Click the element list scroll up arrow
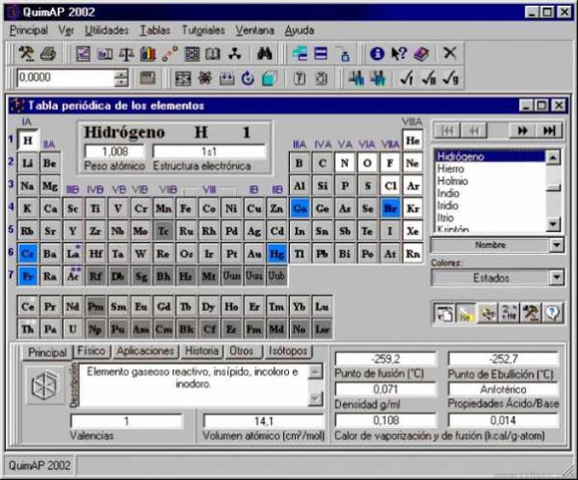 point(553,158)
